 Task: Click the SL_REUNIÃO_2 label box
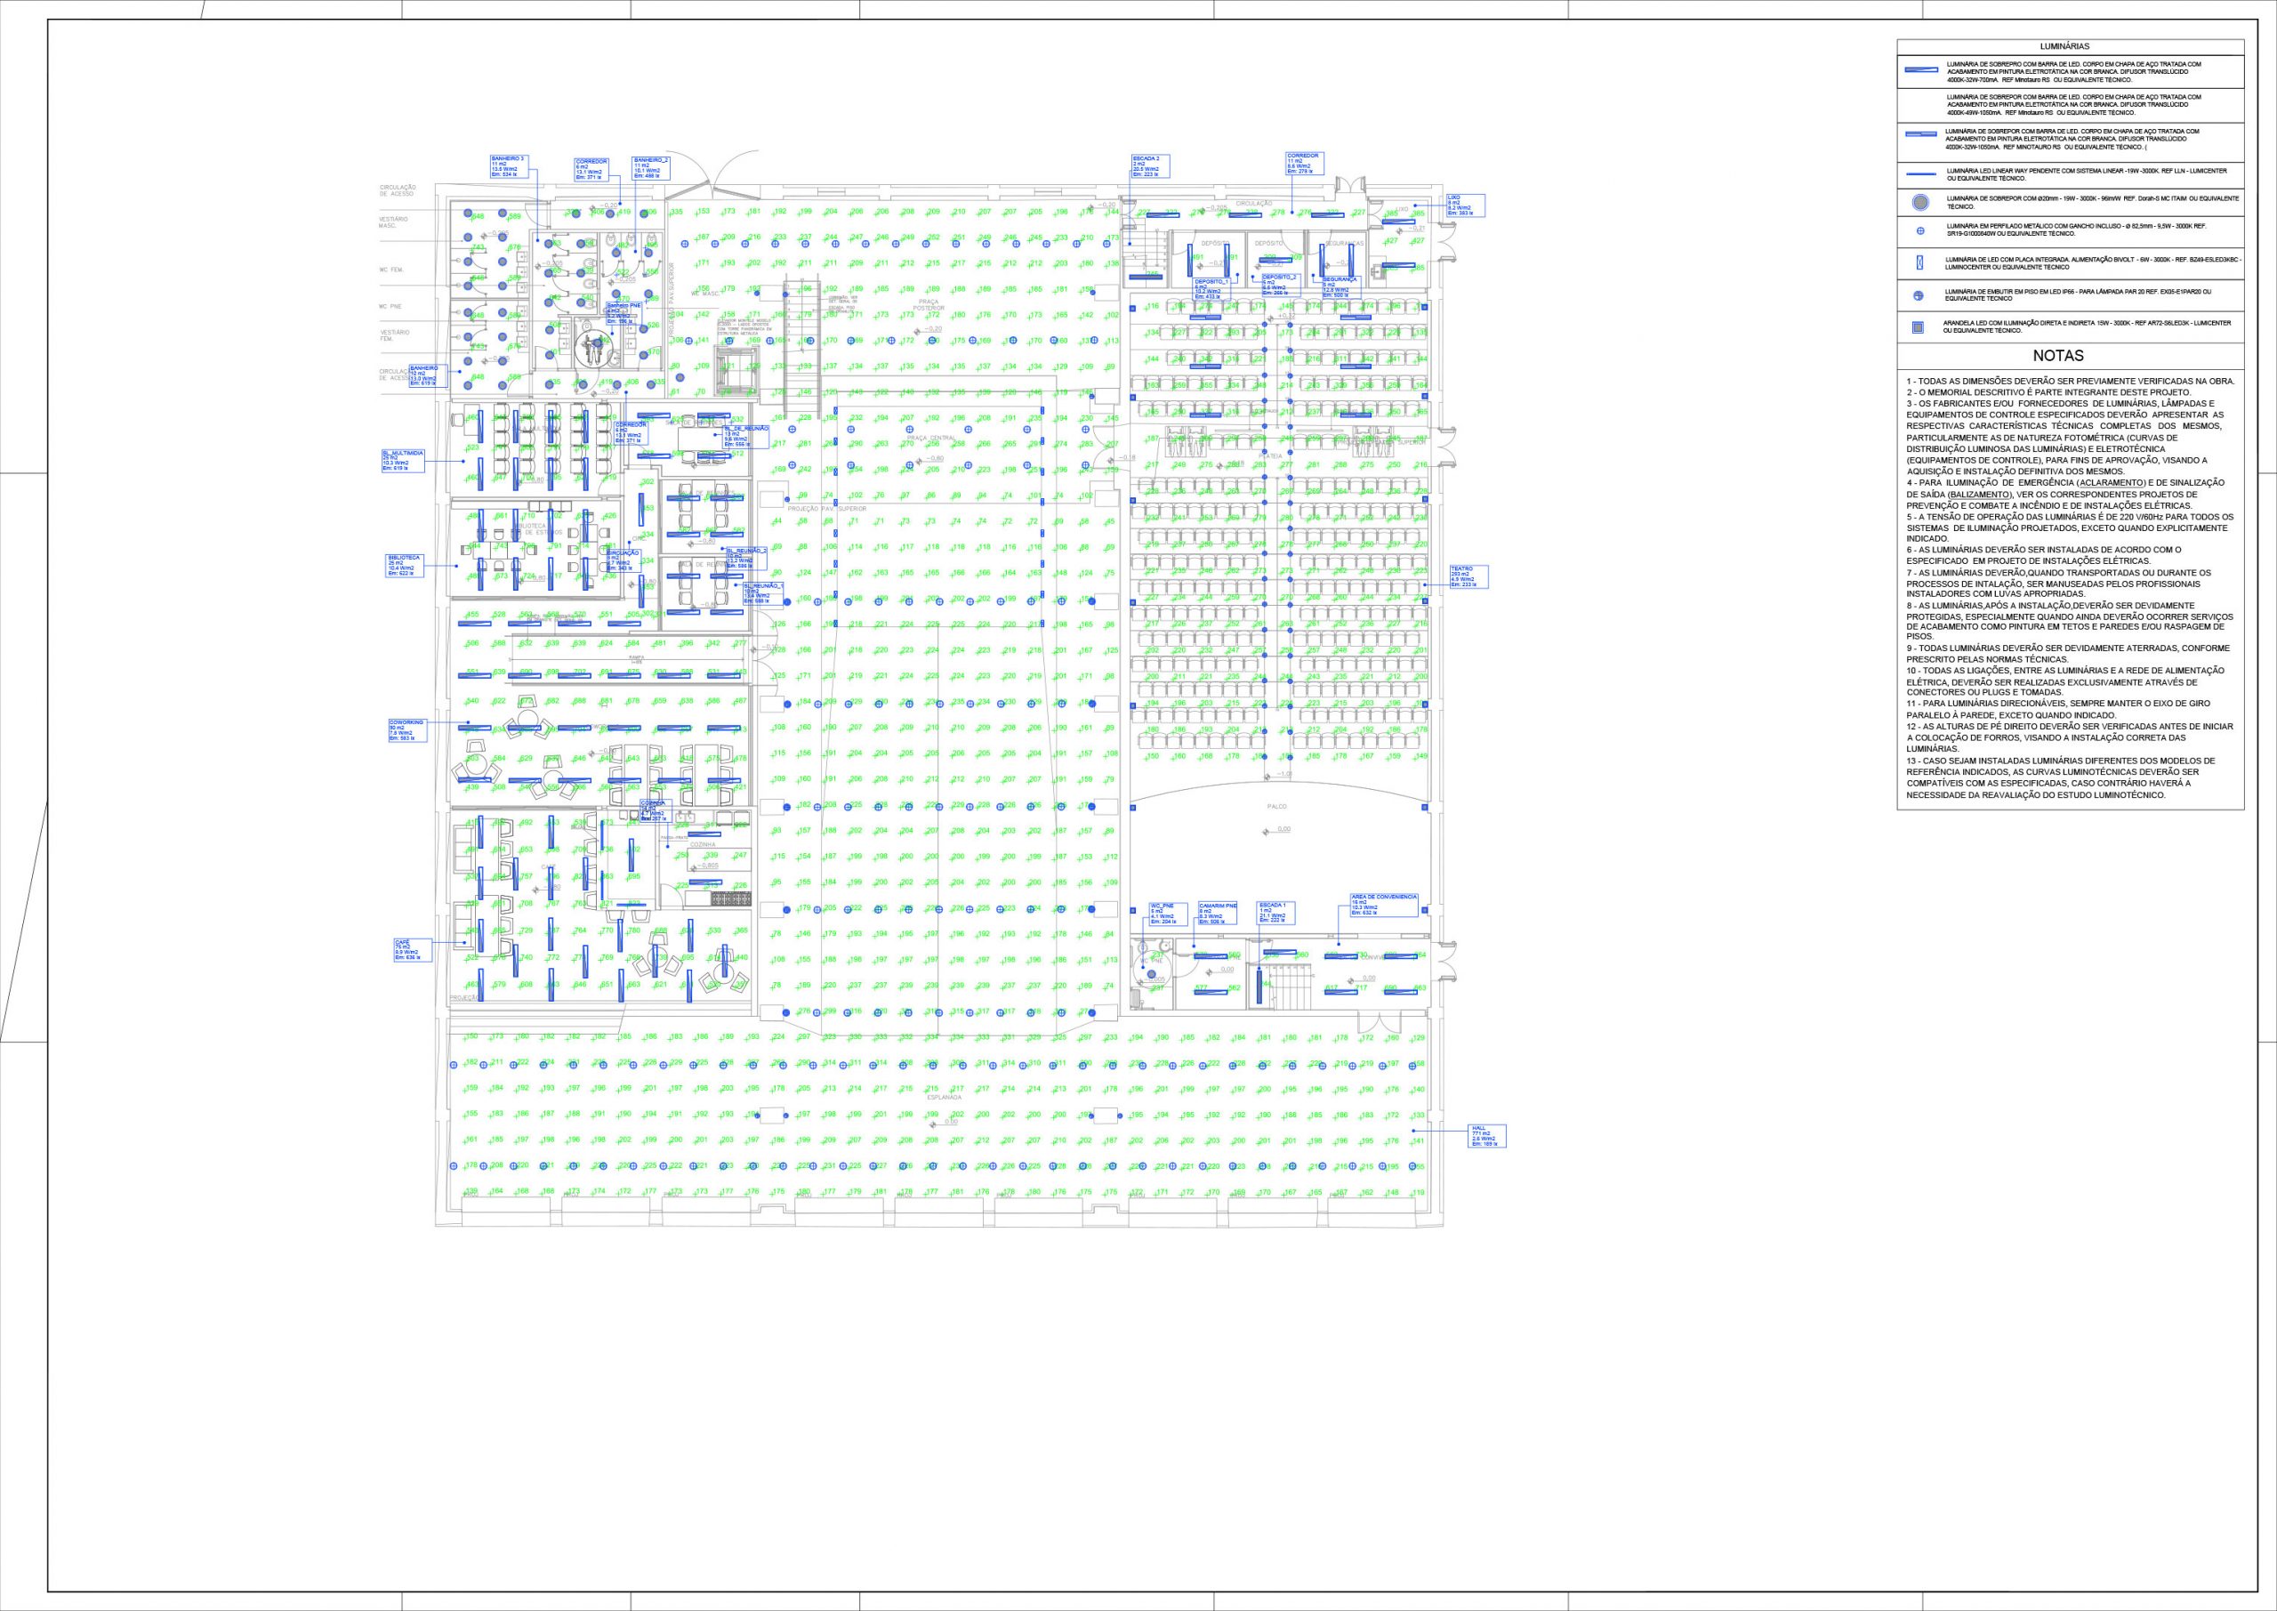pyautogui.click(x=747, y=558)
